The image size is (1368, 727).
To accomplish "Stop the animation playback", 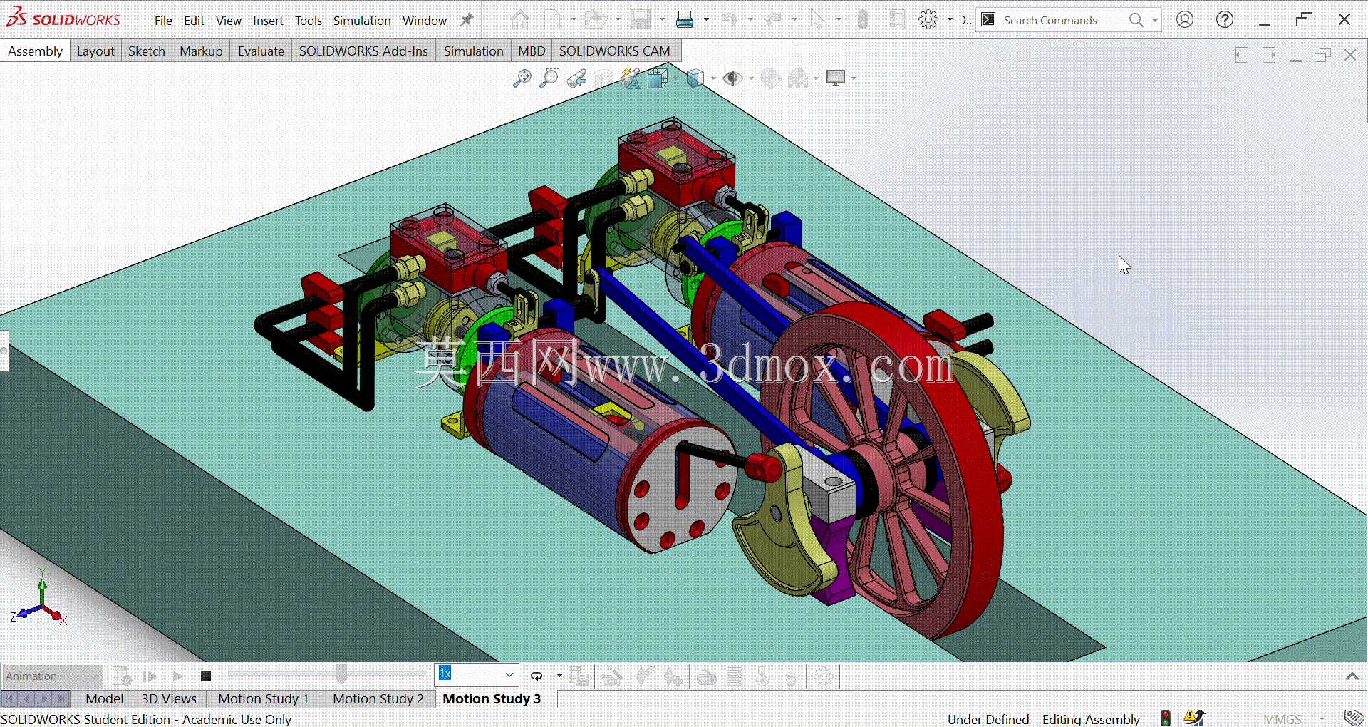I will (x=206, y=676).
